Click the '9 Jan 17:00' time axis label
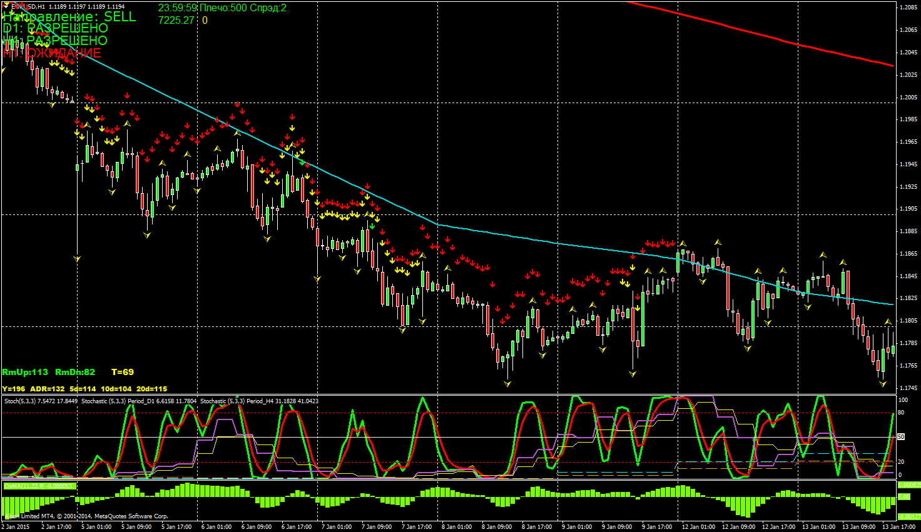 point(658,527)
